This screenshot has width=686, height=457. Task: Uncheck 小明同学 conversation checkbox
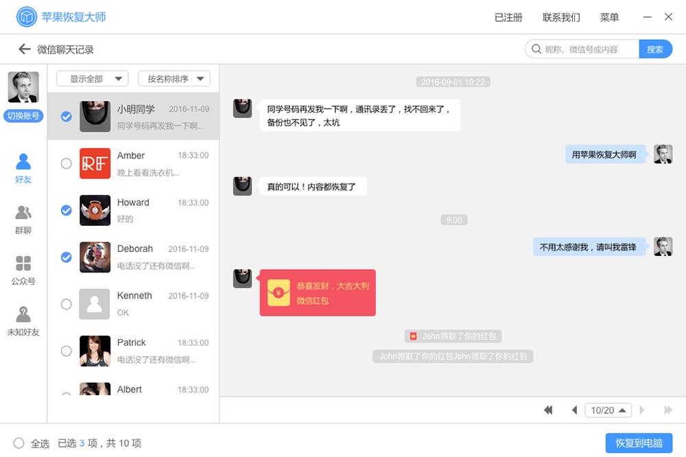[x=66, y=117]
